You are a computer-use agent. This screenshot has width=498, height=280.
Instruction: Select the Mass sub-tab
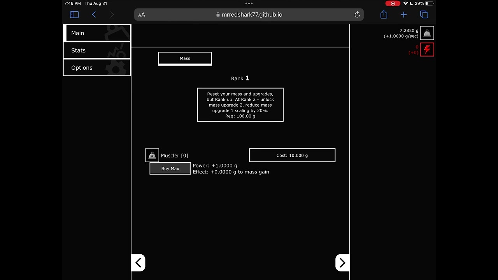pos(185,58)
